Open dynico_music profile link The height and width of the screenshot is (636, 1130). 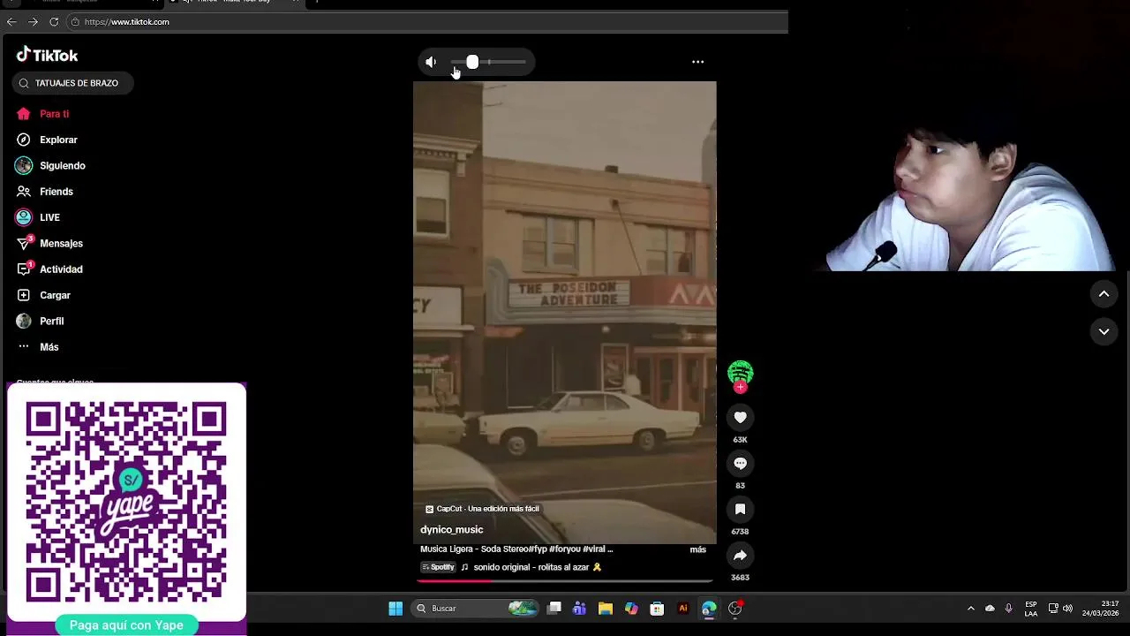[451, 530]
